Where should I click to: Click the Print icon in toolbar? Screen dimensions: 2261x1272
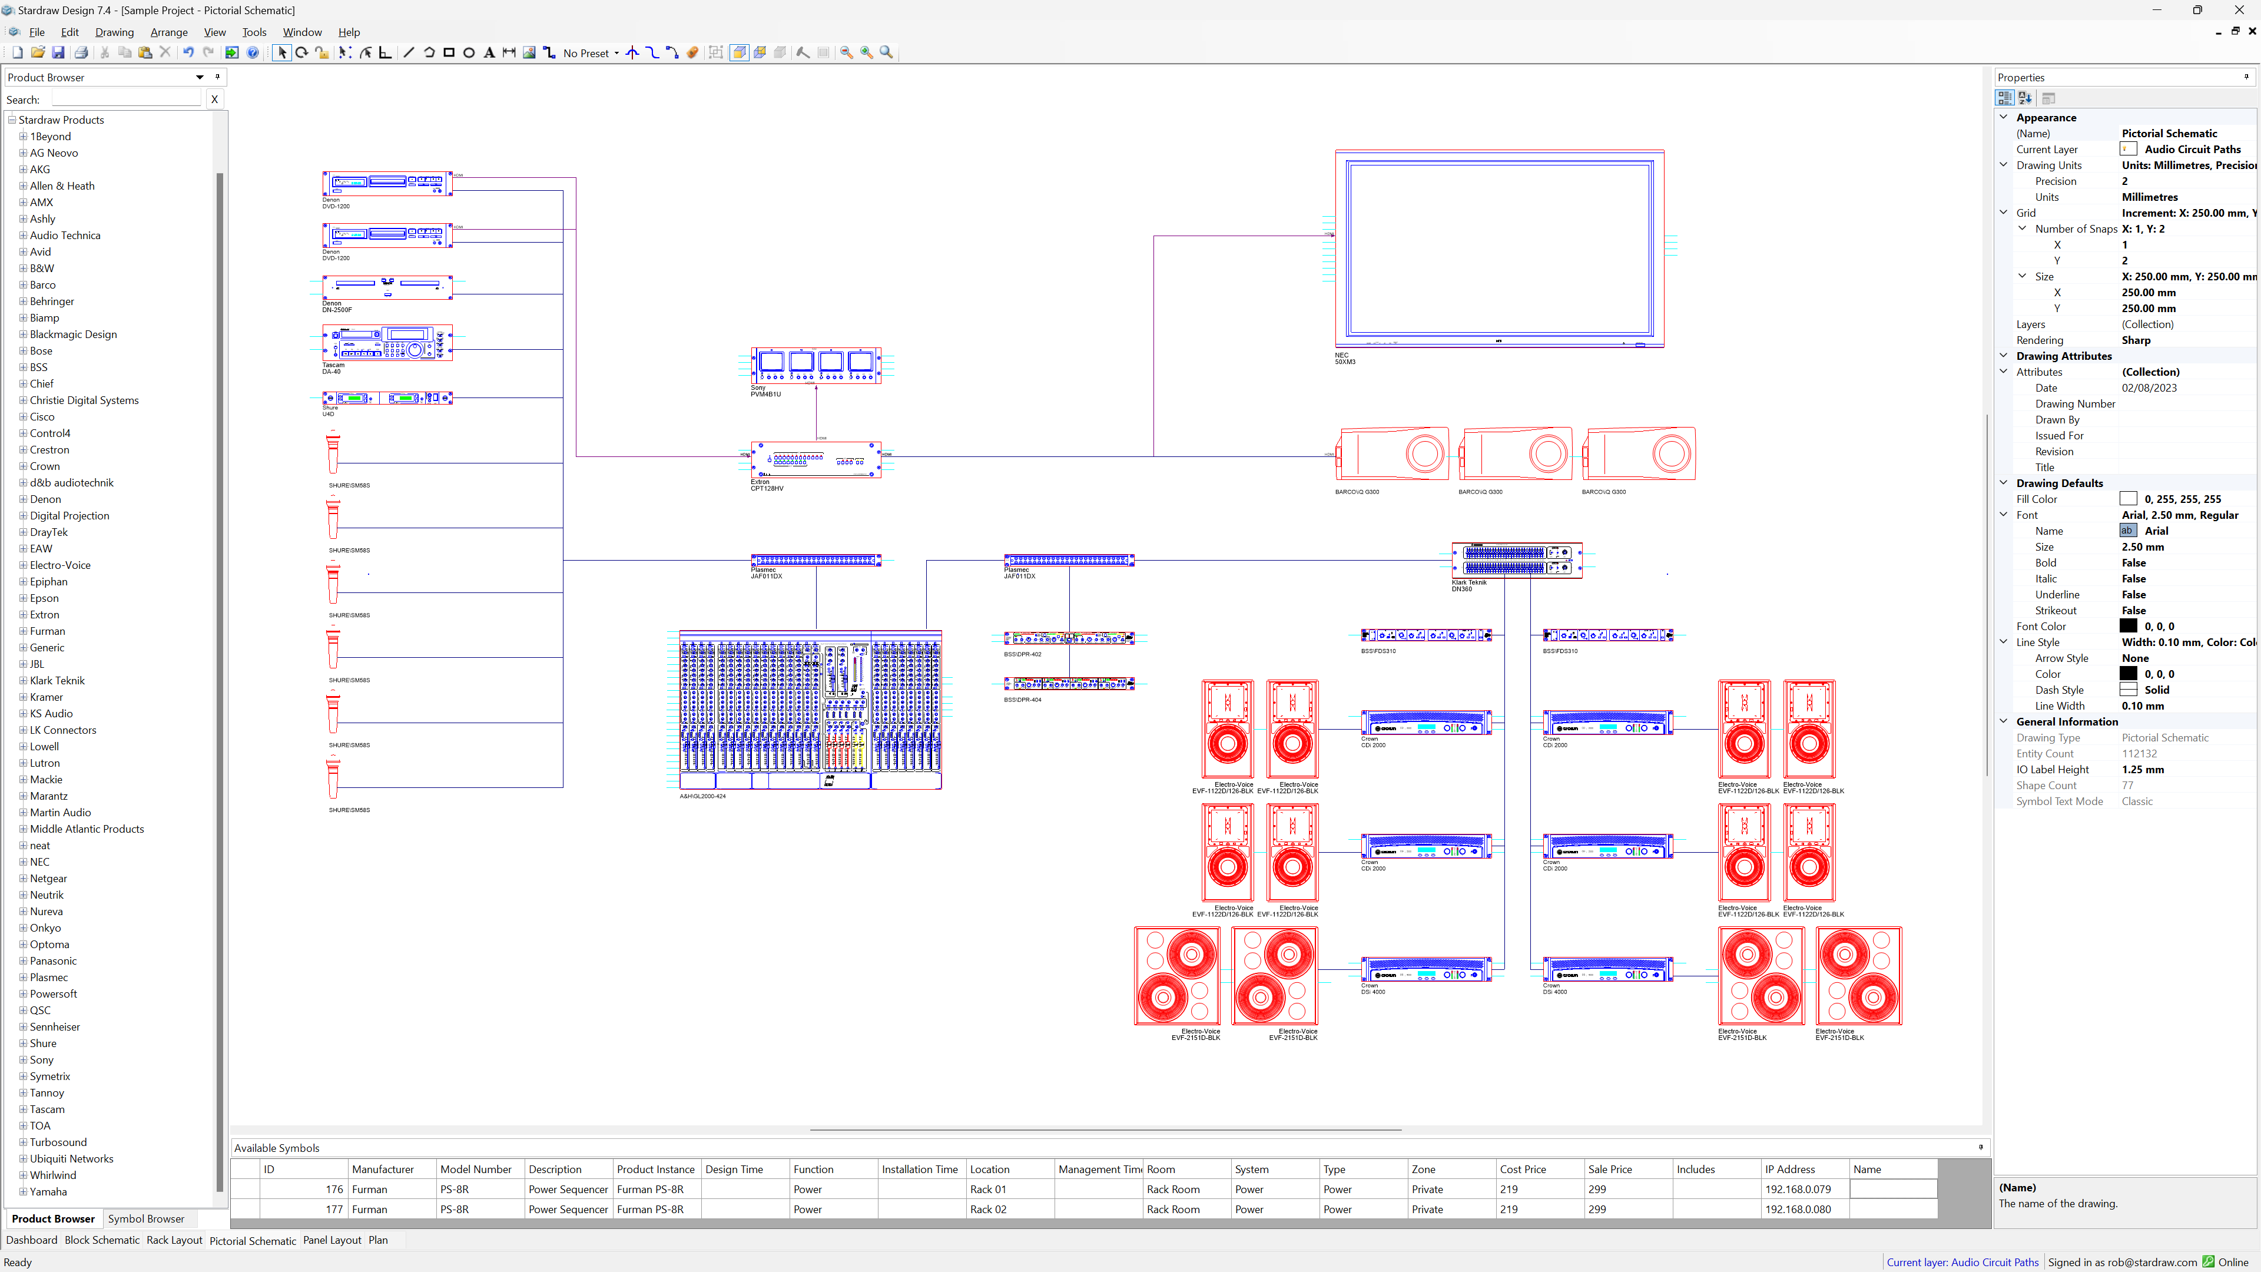pos(81,52)
